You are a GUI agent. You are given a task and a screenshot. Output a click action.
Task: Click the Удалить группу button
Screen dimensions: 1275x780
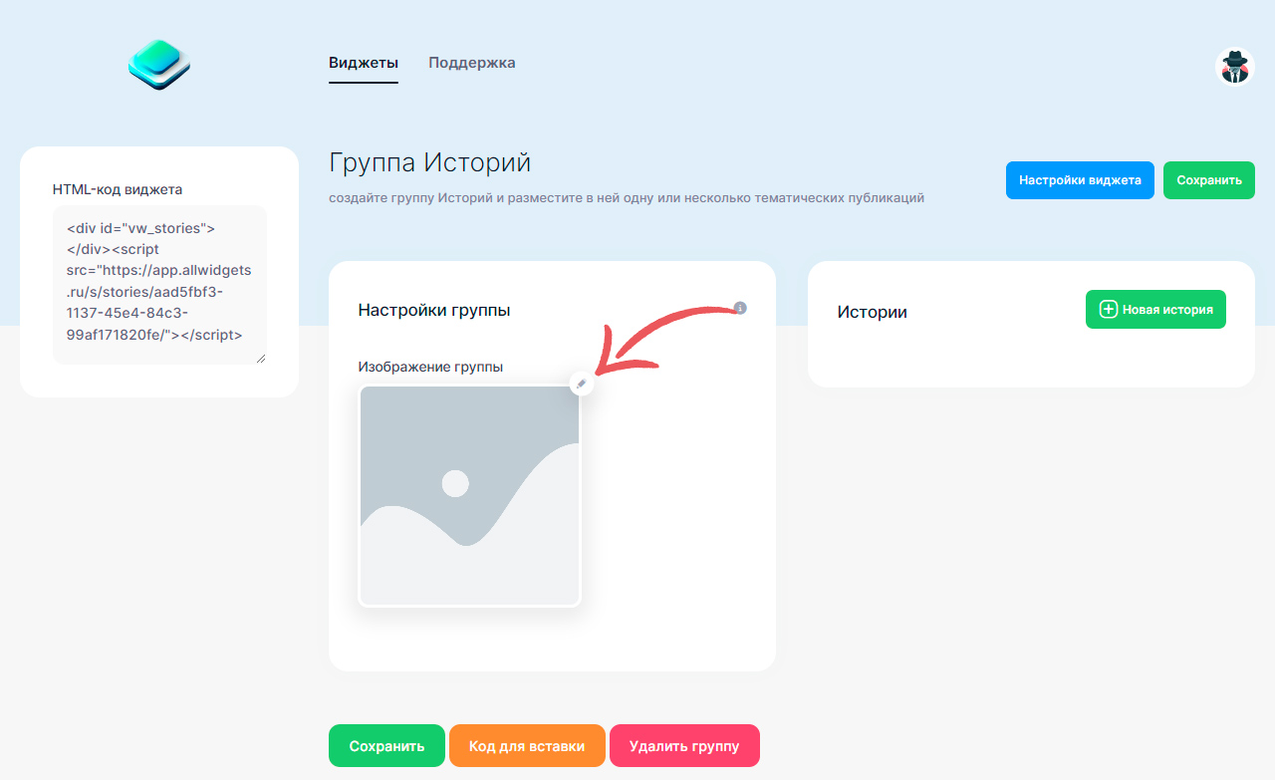(x=684, y=745)
